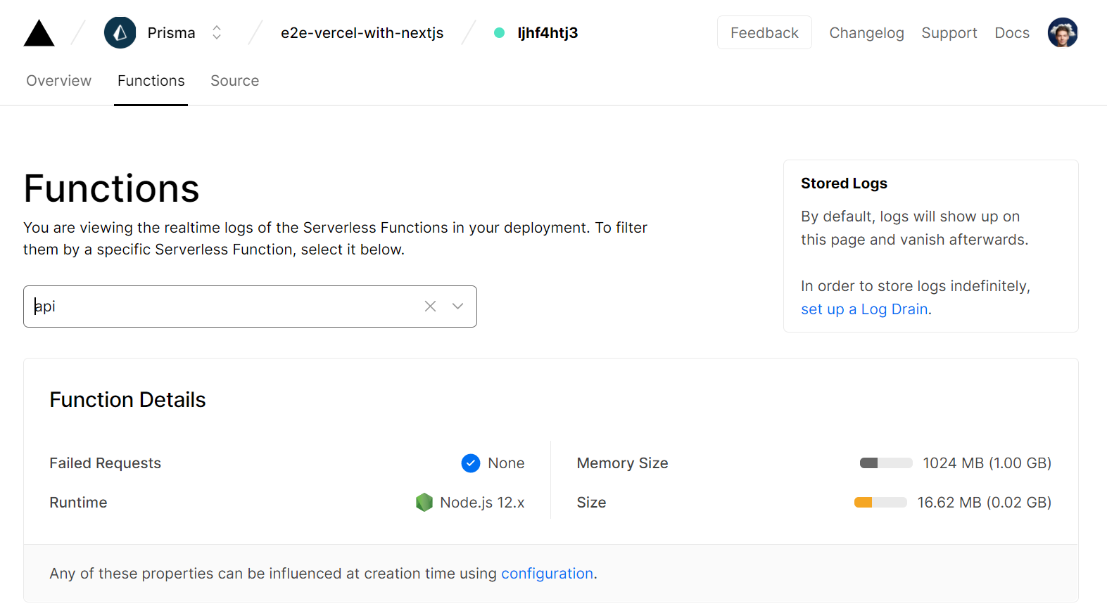The height and width of the screenshot is (613, 1107).
Task: Open the Source tab
Action: click(x=235, y=81)
